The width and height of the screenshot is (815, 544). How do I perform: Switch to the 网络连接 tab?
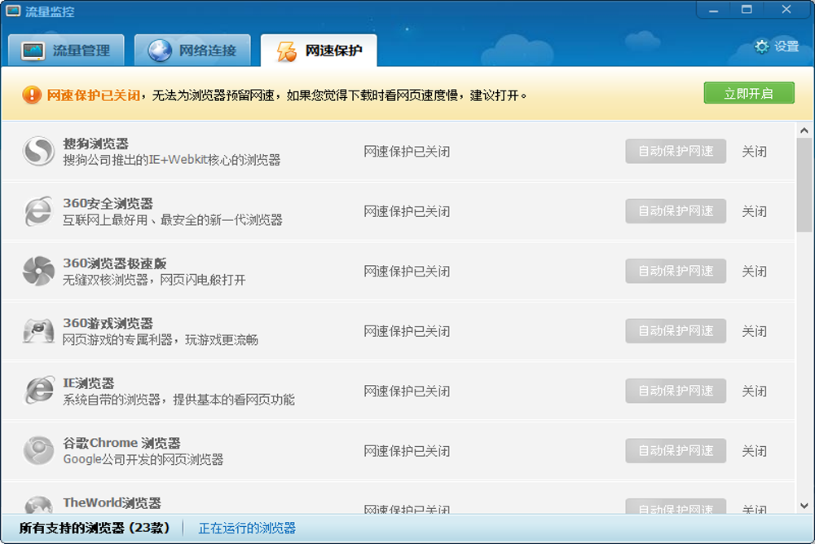pos(192,51)
